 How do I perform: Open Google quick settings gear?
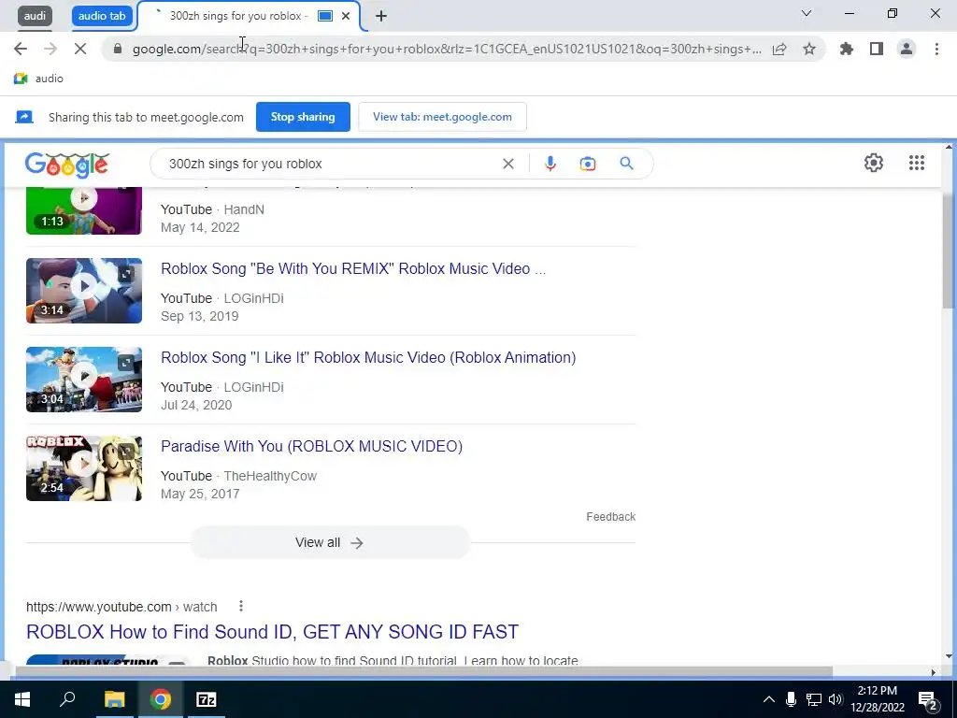[x=874, y=163]
